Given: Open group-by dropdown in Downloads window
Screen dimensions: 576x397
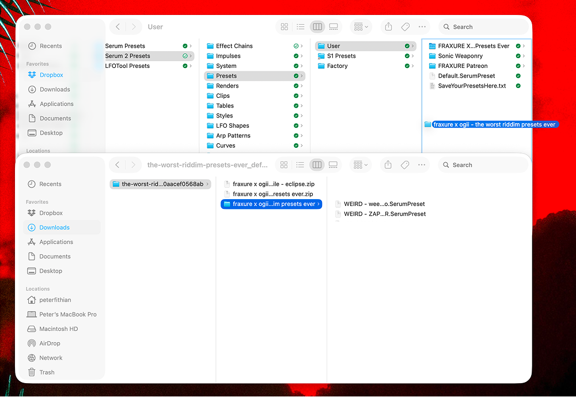Looking at the screenshot, I should pos(361,165).
